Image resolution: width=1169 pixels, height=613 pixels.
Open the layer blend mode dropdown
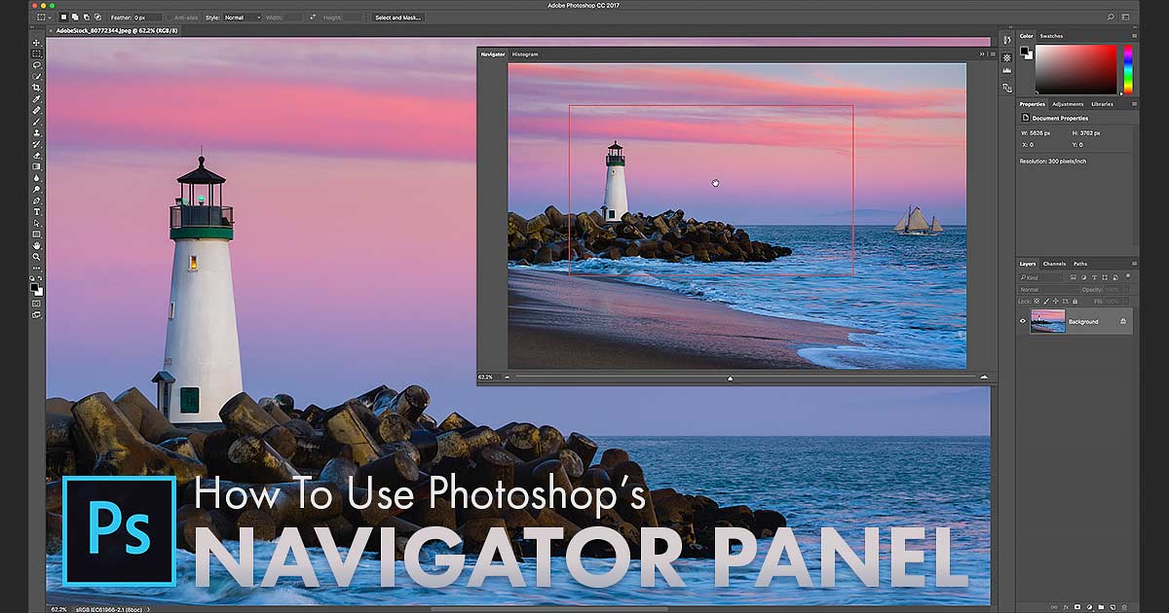pos(1049,290)
